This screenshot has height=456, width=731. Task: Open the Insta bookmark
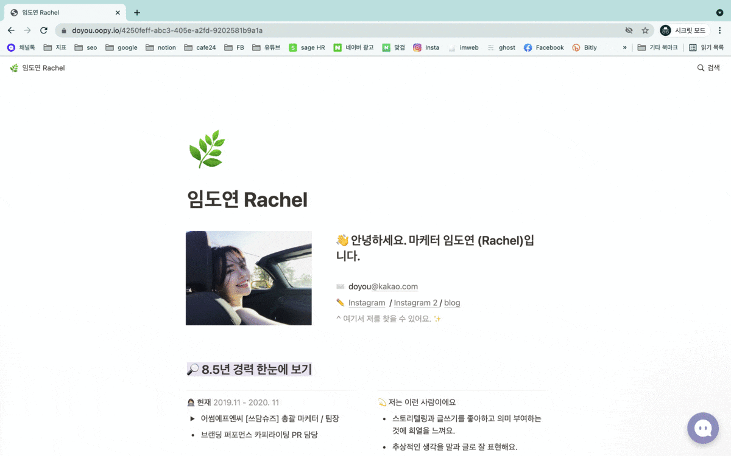click(426, 47)
